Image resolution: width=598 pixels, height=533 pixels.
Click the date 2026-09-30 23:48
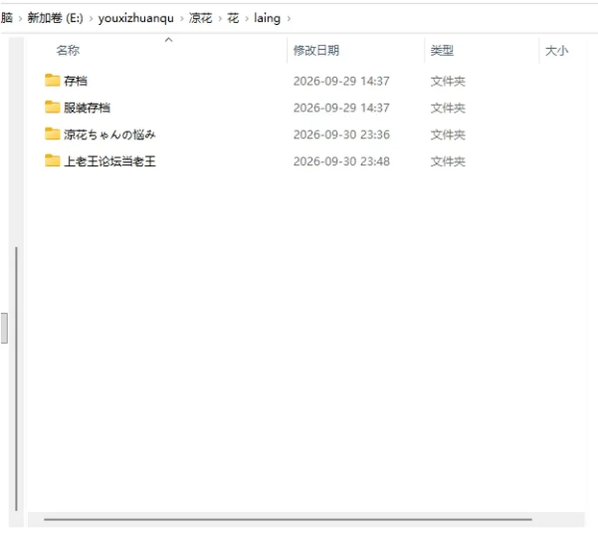tap(341, 161)
